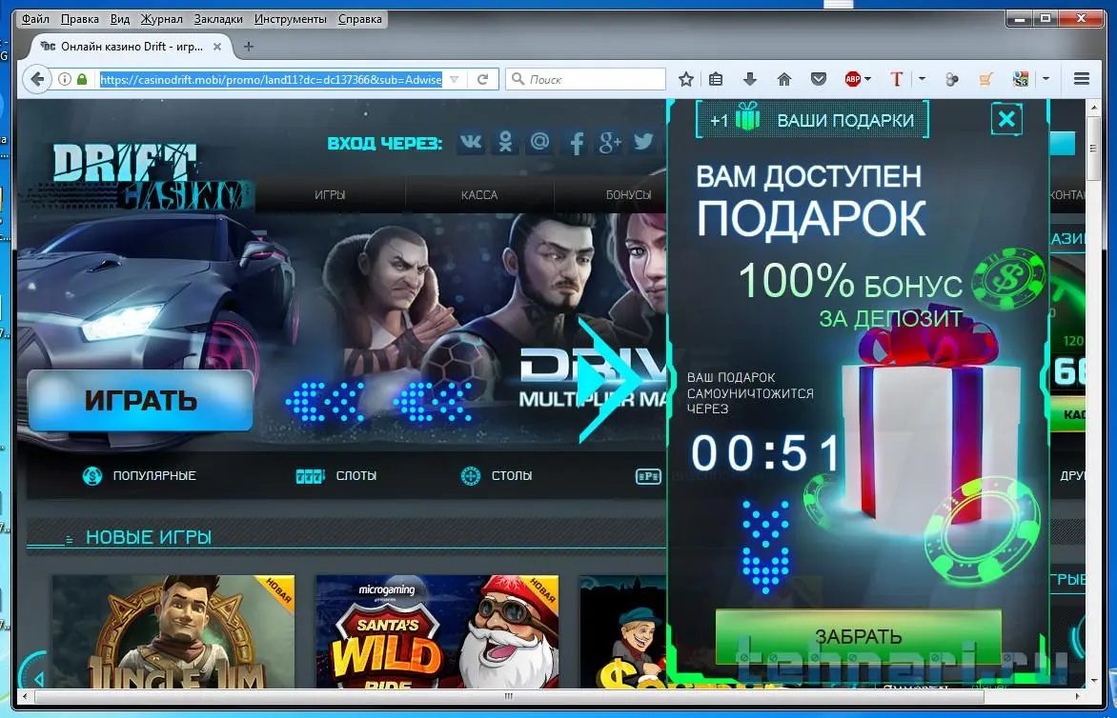
Task: Go to browser home page icon
Action: tap(783, 79)
